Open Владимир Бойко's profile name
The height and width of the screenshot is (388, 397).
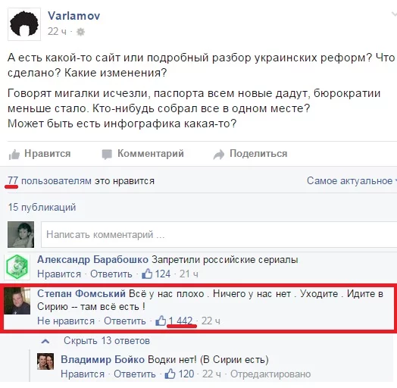[103, 360]
